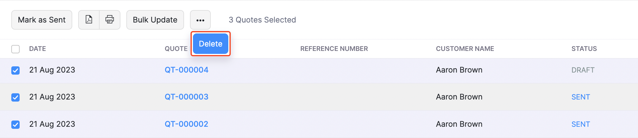Viewport: 638px width, 138px height.
Task: Click the DRAFT status of QT-000004
Action: [583, 70]
